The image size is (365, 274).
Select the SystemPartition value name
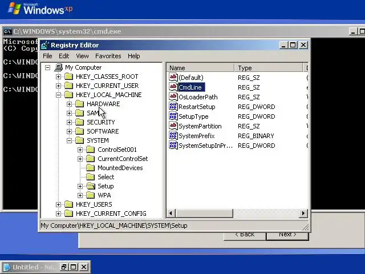(200, 126)
